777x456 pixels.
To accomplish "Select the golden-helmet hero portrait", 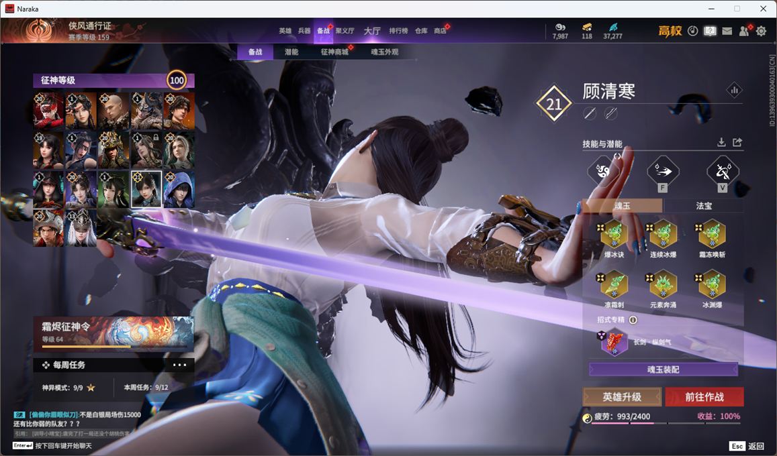I will coord(113,150).
